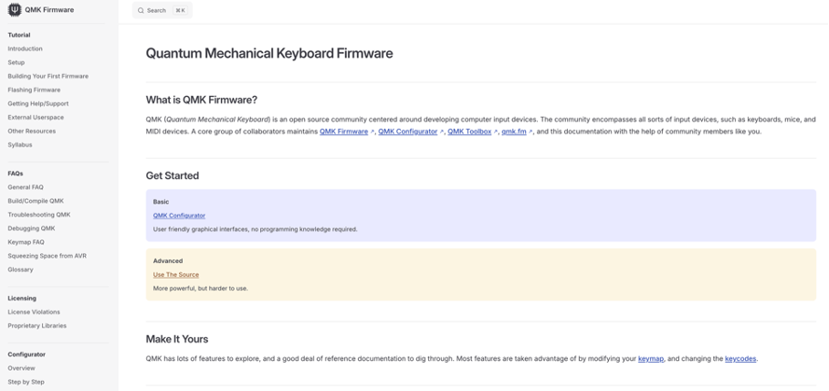Open the Glossary page
This screenshot has width=829, height=391.
pos(20,269)
